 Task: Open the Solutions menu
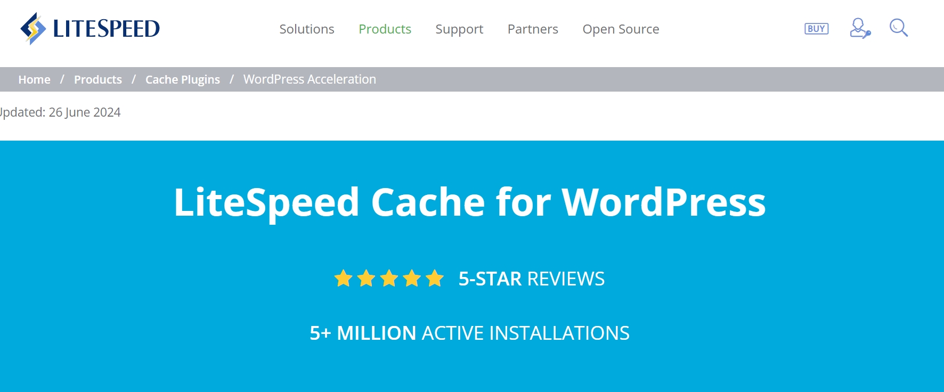pyautogui.click(x=307, y=29)
